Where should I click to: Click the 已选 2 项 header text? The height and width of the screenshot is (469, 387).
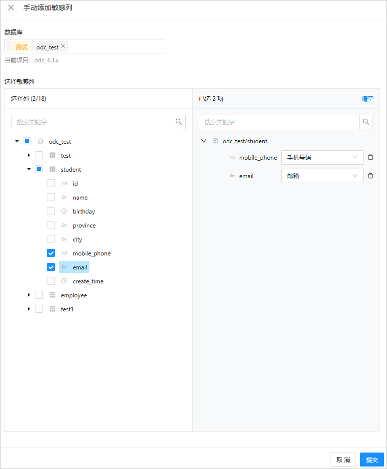tap(211, 99)
